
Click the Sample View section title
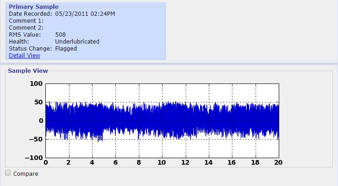28,71
